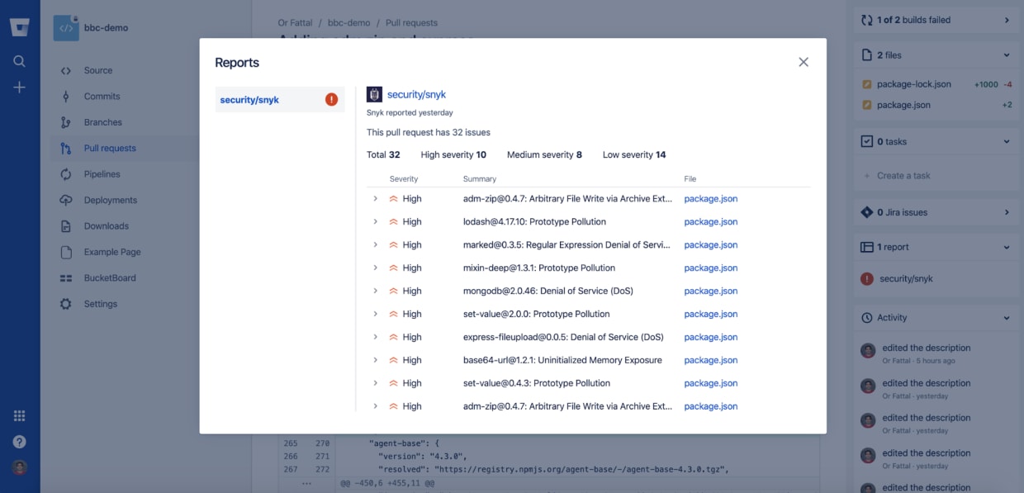
Task: Click the Or Fattal breadcrumb link
Action: [x=296, y=23]
